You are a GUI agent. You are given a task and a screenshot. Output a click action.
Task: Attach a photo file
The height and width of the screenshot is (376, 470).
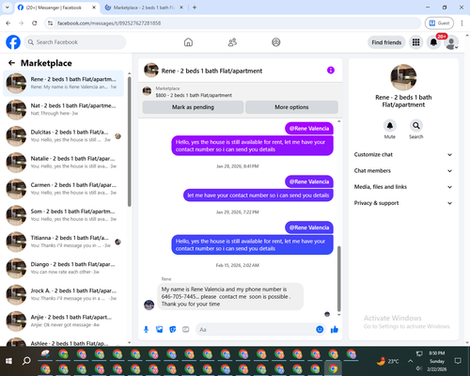pos(159,329)
